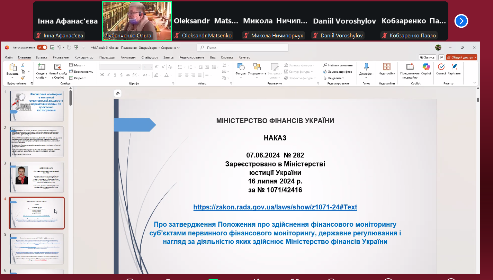Click the Reverso Rephraser icon
The image size is (493, 280).
[454, 67]
